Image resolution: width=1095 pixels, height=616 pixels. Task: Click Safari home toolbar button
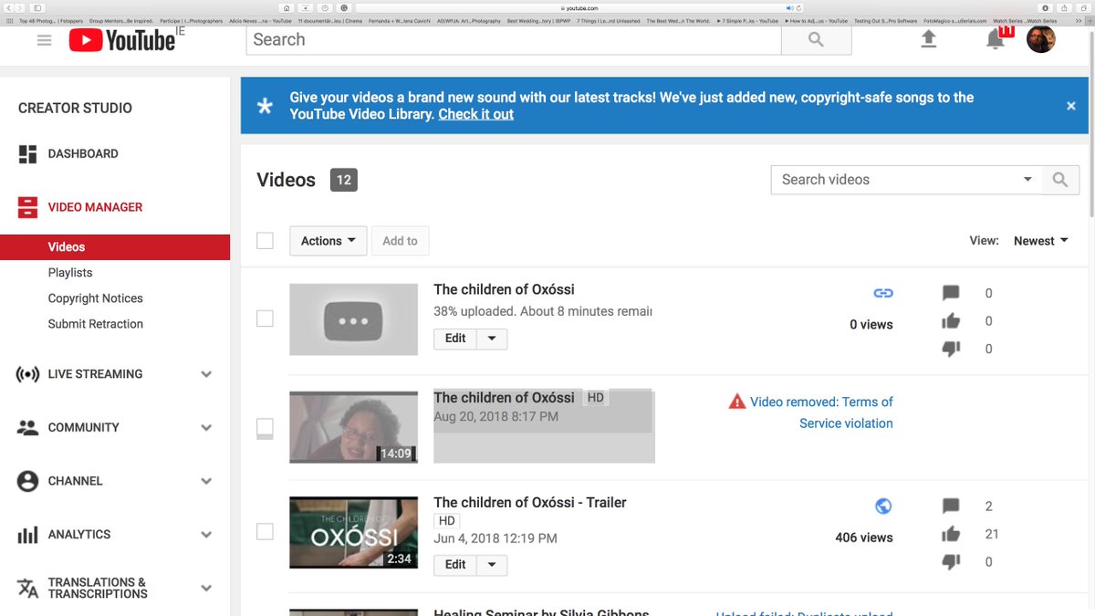pos(287,7)
